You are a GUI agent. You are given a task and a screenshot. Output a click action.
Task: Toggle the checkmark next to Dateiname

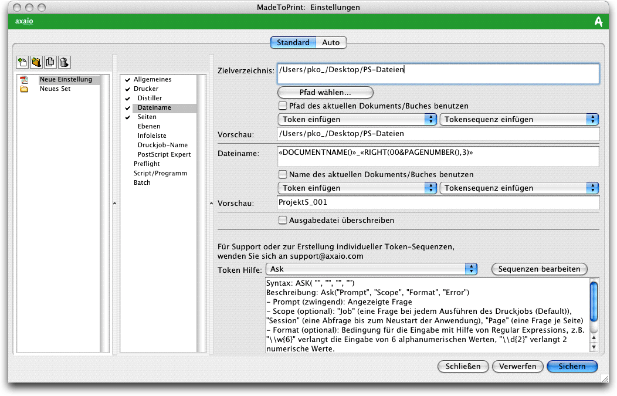click(x=127, y=108)
